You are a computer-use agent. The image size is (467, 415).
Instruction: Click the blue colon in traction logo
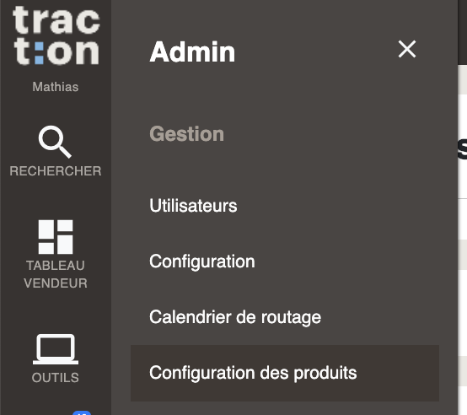tap(39, 53)
